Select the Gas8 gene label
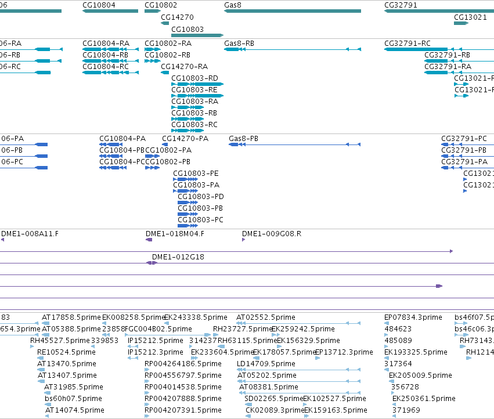 pyautogui.click(x=233, y=5)
